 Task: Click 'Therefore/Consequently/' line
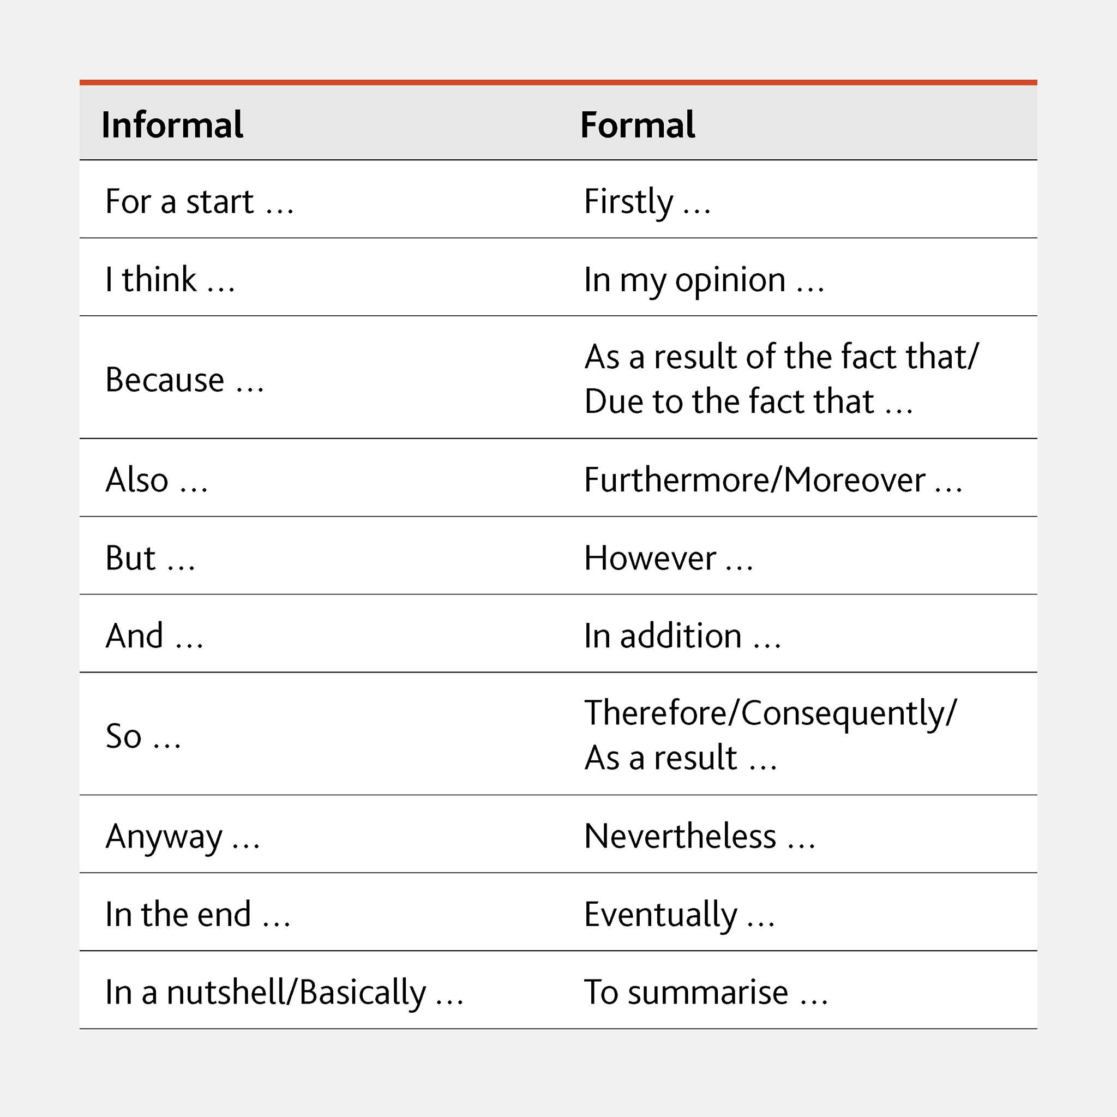pyautogui.click(x=771, y=714)
